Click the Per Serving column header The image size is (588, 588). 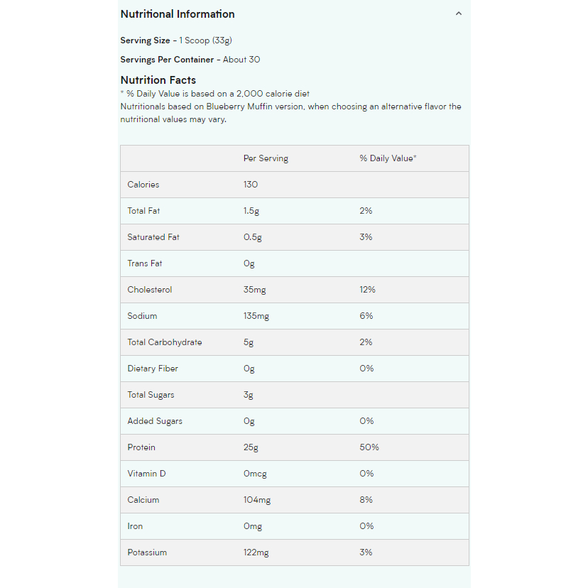pyautogui.click(x=266, y=158)
